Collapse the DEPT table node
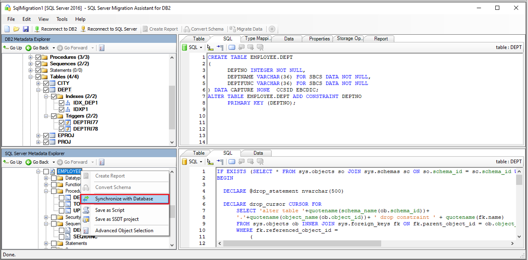 point(38,90)
